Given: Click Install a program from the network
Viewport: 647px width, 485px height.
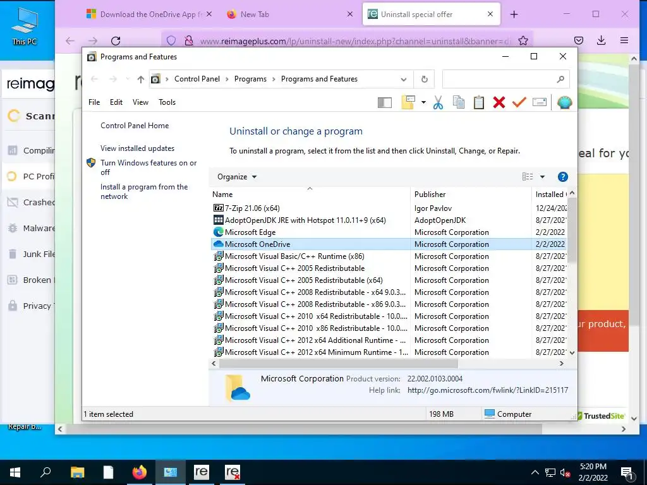Looking at the screenshot, I should tap(144, 191).
